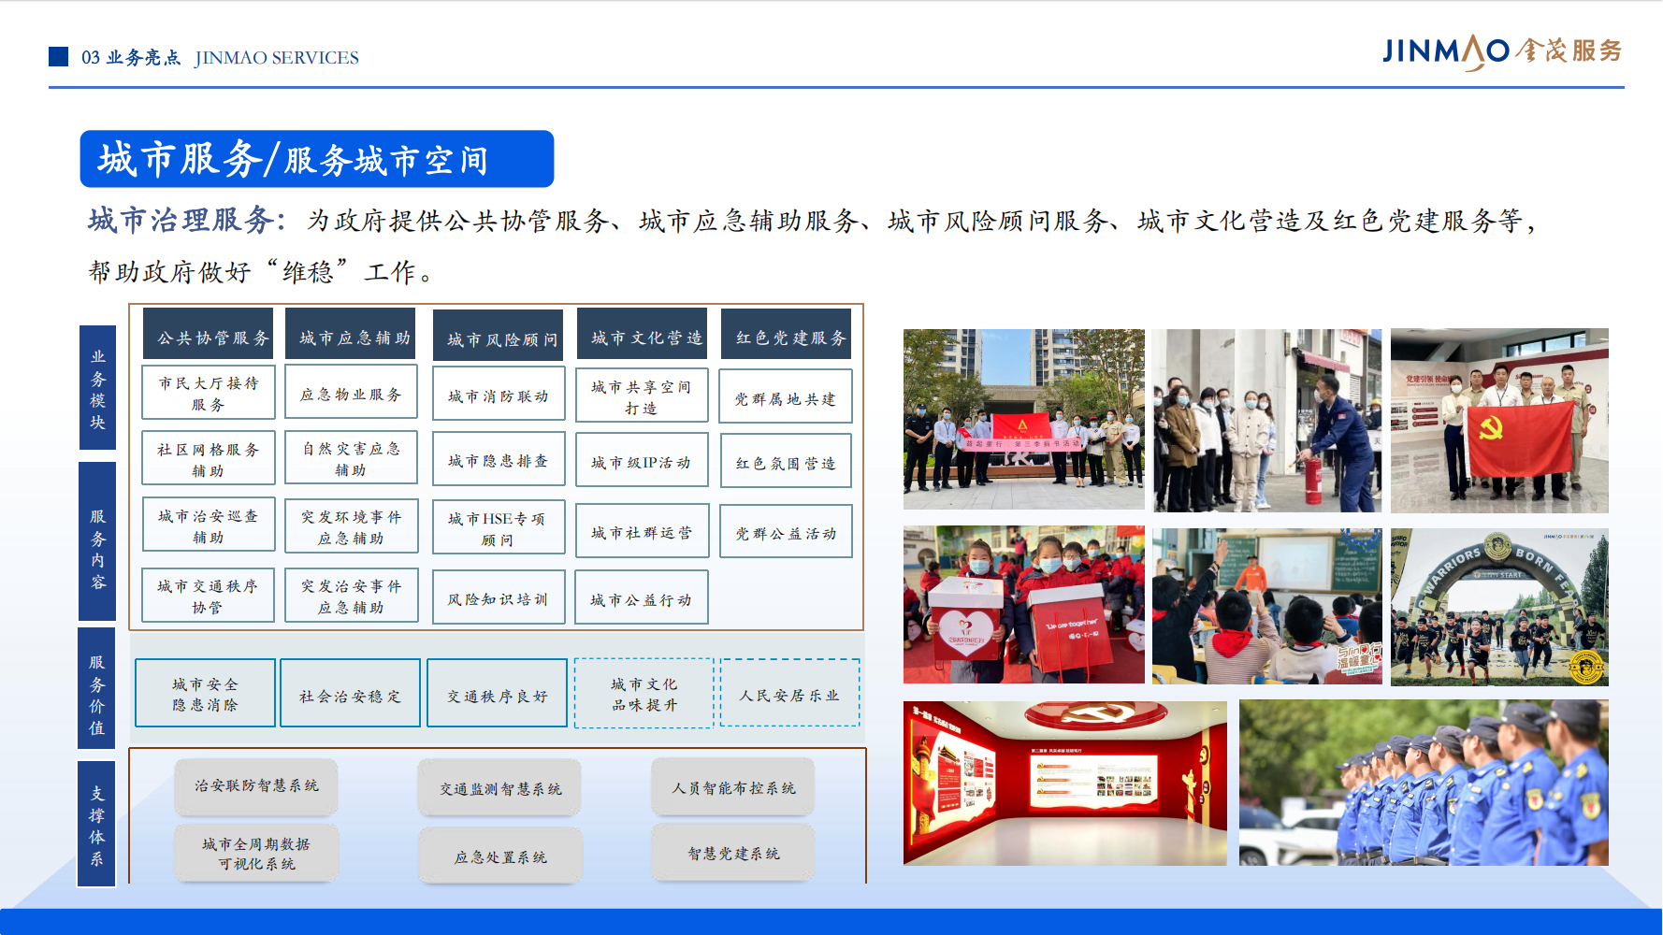Image resolution: width=1663 pixels, height=935 pixels.
Task: Open the Warriors Born race arch photo
Action: [1499, 607]
